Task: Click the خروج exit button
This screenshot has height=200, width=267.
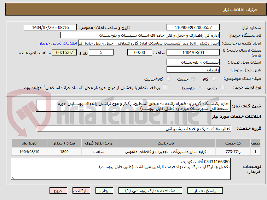Action: [58, 191]
